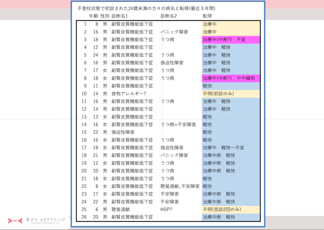Select the パニック障害 cell in row 2
Viewport: 324px width, 230px height.
(174, 32)
